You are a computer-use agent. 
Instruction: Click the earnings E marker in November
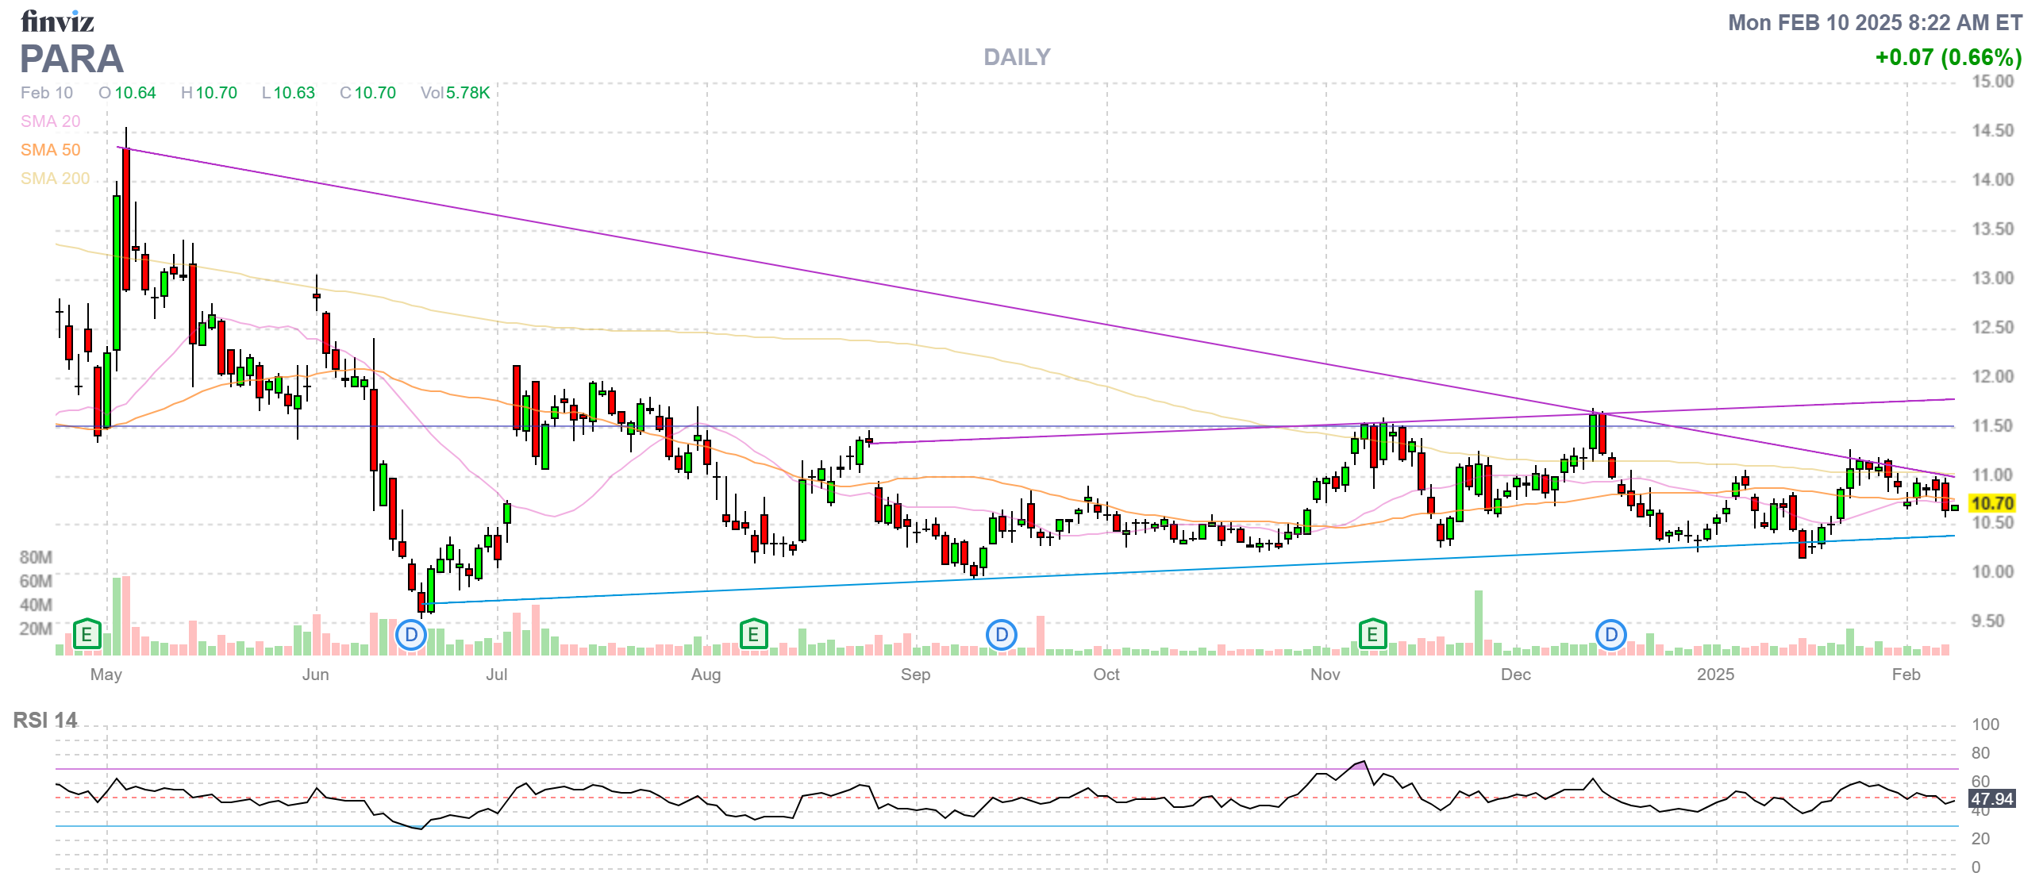tap(1372, 634)
